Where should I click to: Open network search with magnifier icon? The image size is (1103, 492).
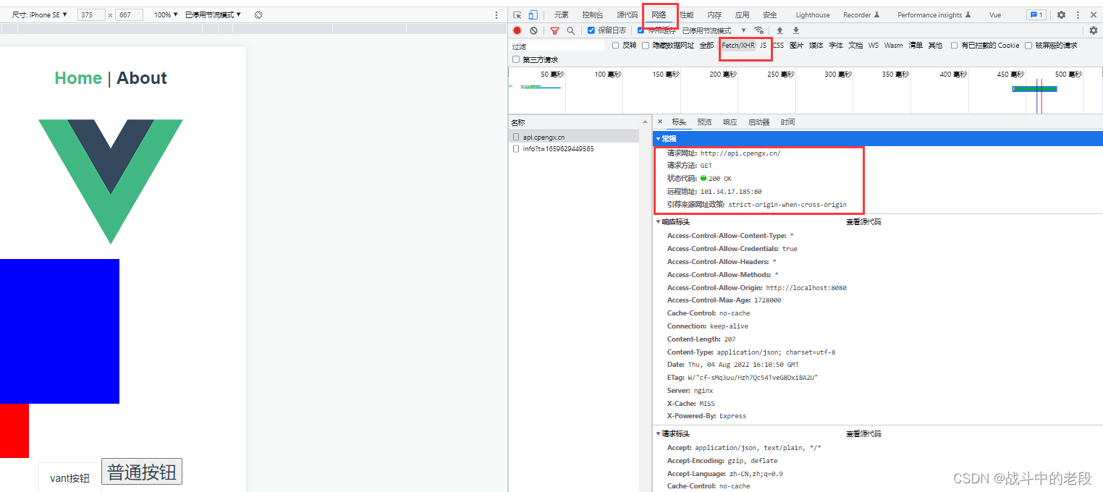[x=570, y=30]
